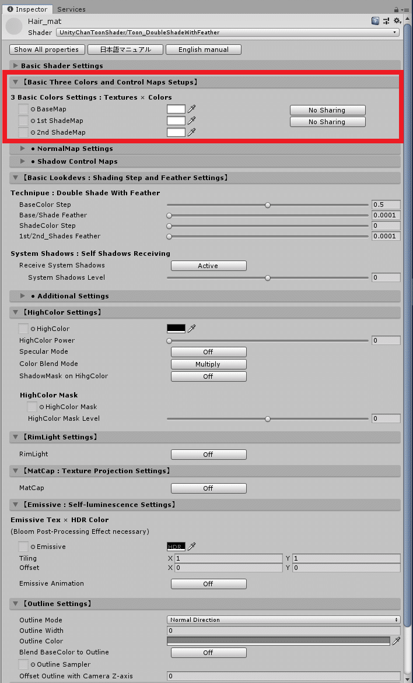Select texture picker circle for Emissive

(33, 547)
